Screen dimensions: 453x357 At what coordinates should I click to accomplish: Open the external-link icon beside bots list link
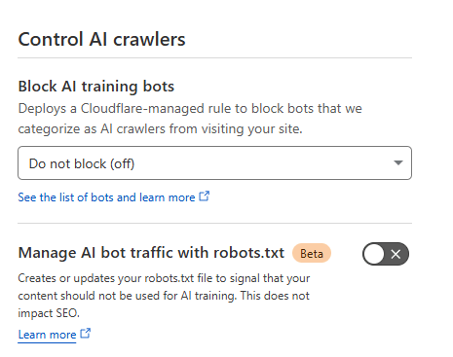point(205,196)
